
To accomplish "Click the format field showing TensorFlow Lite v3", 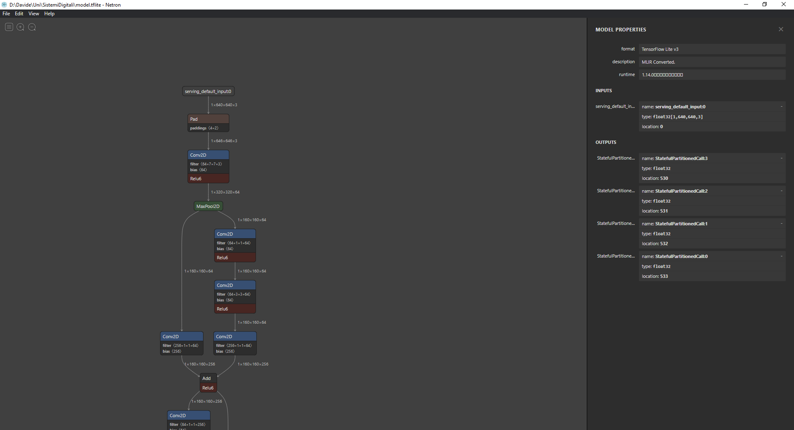I will (x=712, y=49).
